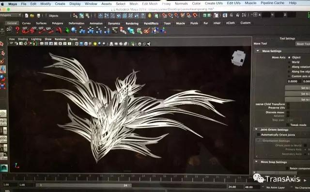
Task: Collapse the Move Snap Settings section
Action: click(256, 162)
